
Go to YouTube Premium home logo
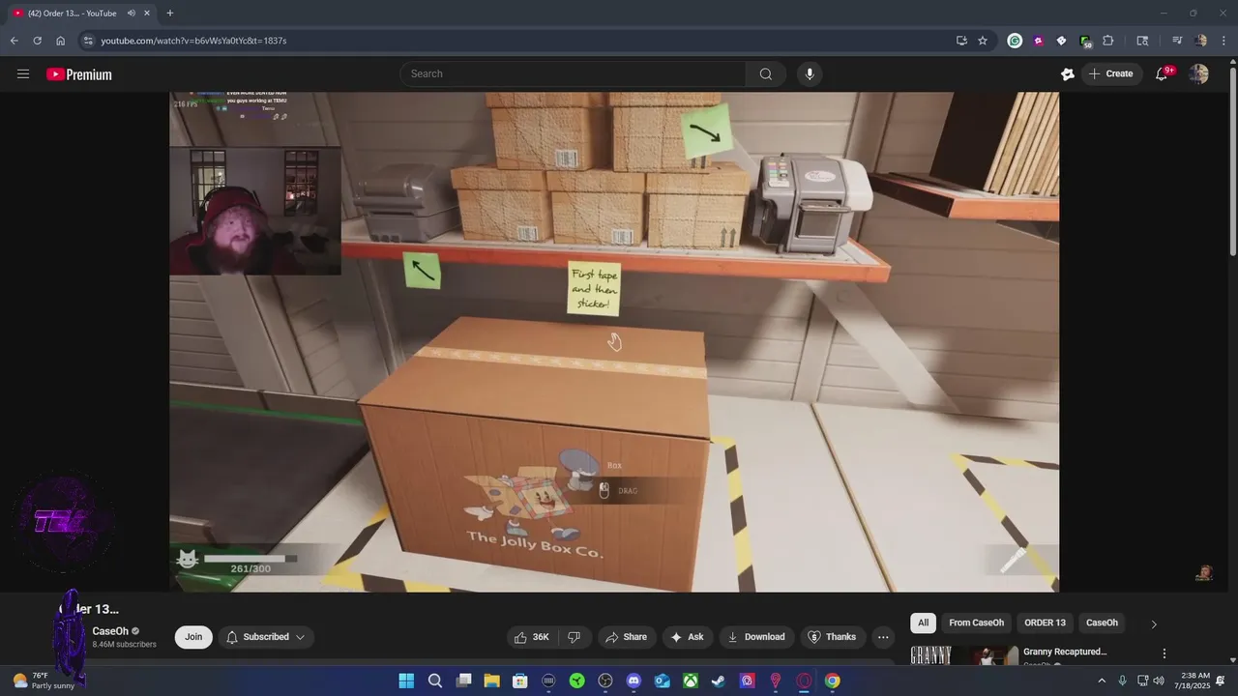tap(79, 74)
